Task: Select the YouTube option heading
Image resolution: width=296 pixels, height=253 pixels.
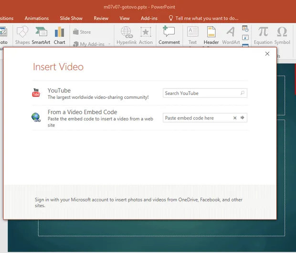Action: pos(59,90)
